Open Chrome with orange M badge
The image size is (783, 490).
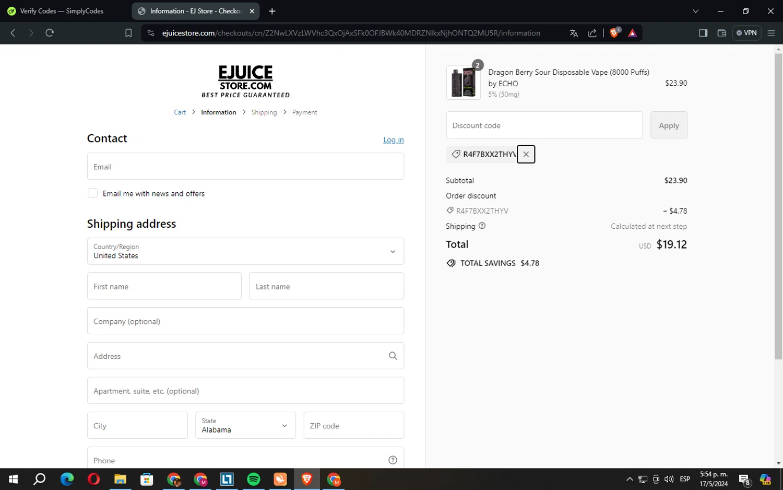click(334, 479)
